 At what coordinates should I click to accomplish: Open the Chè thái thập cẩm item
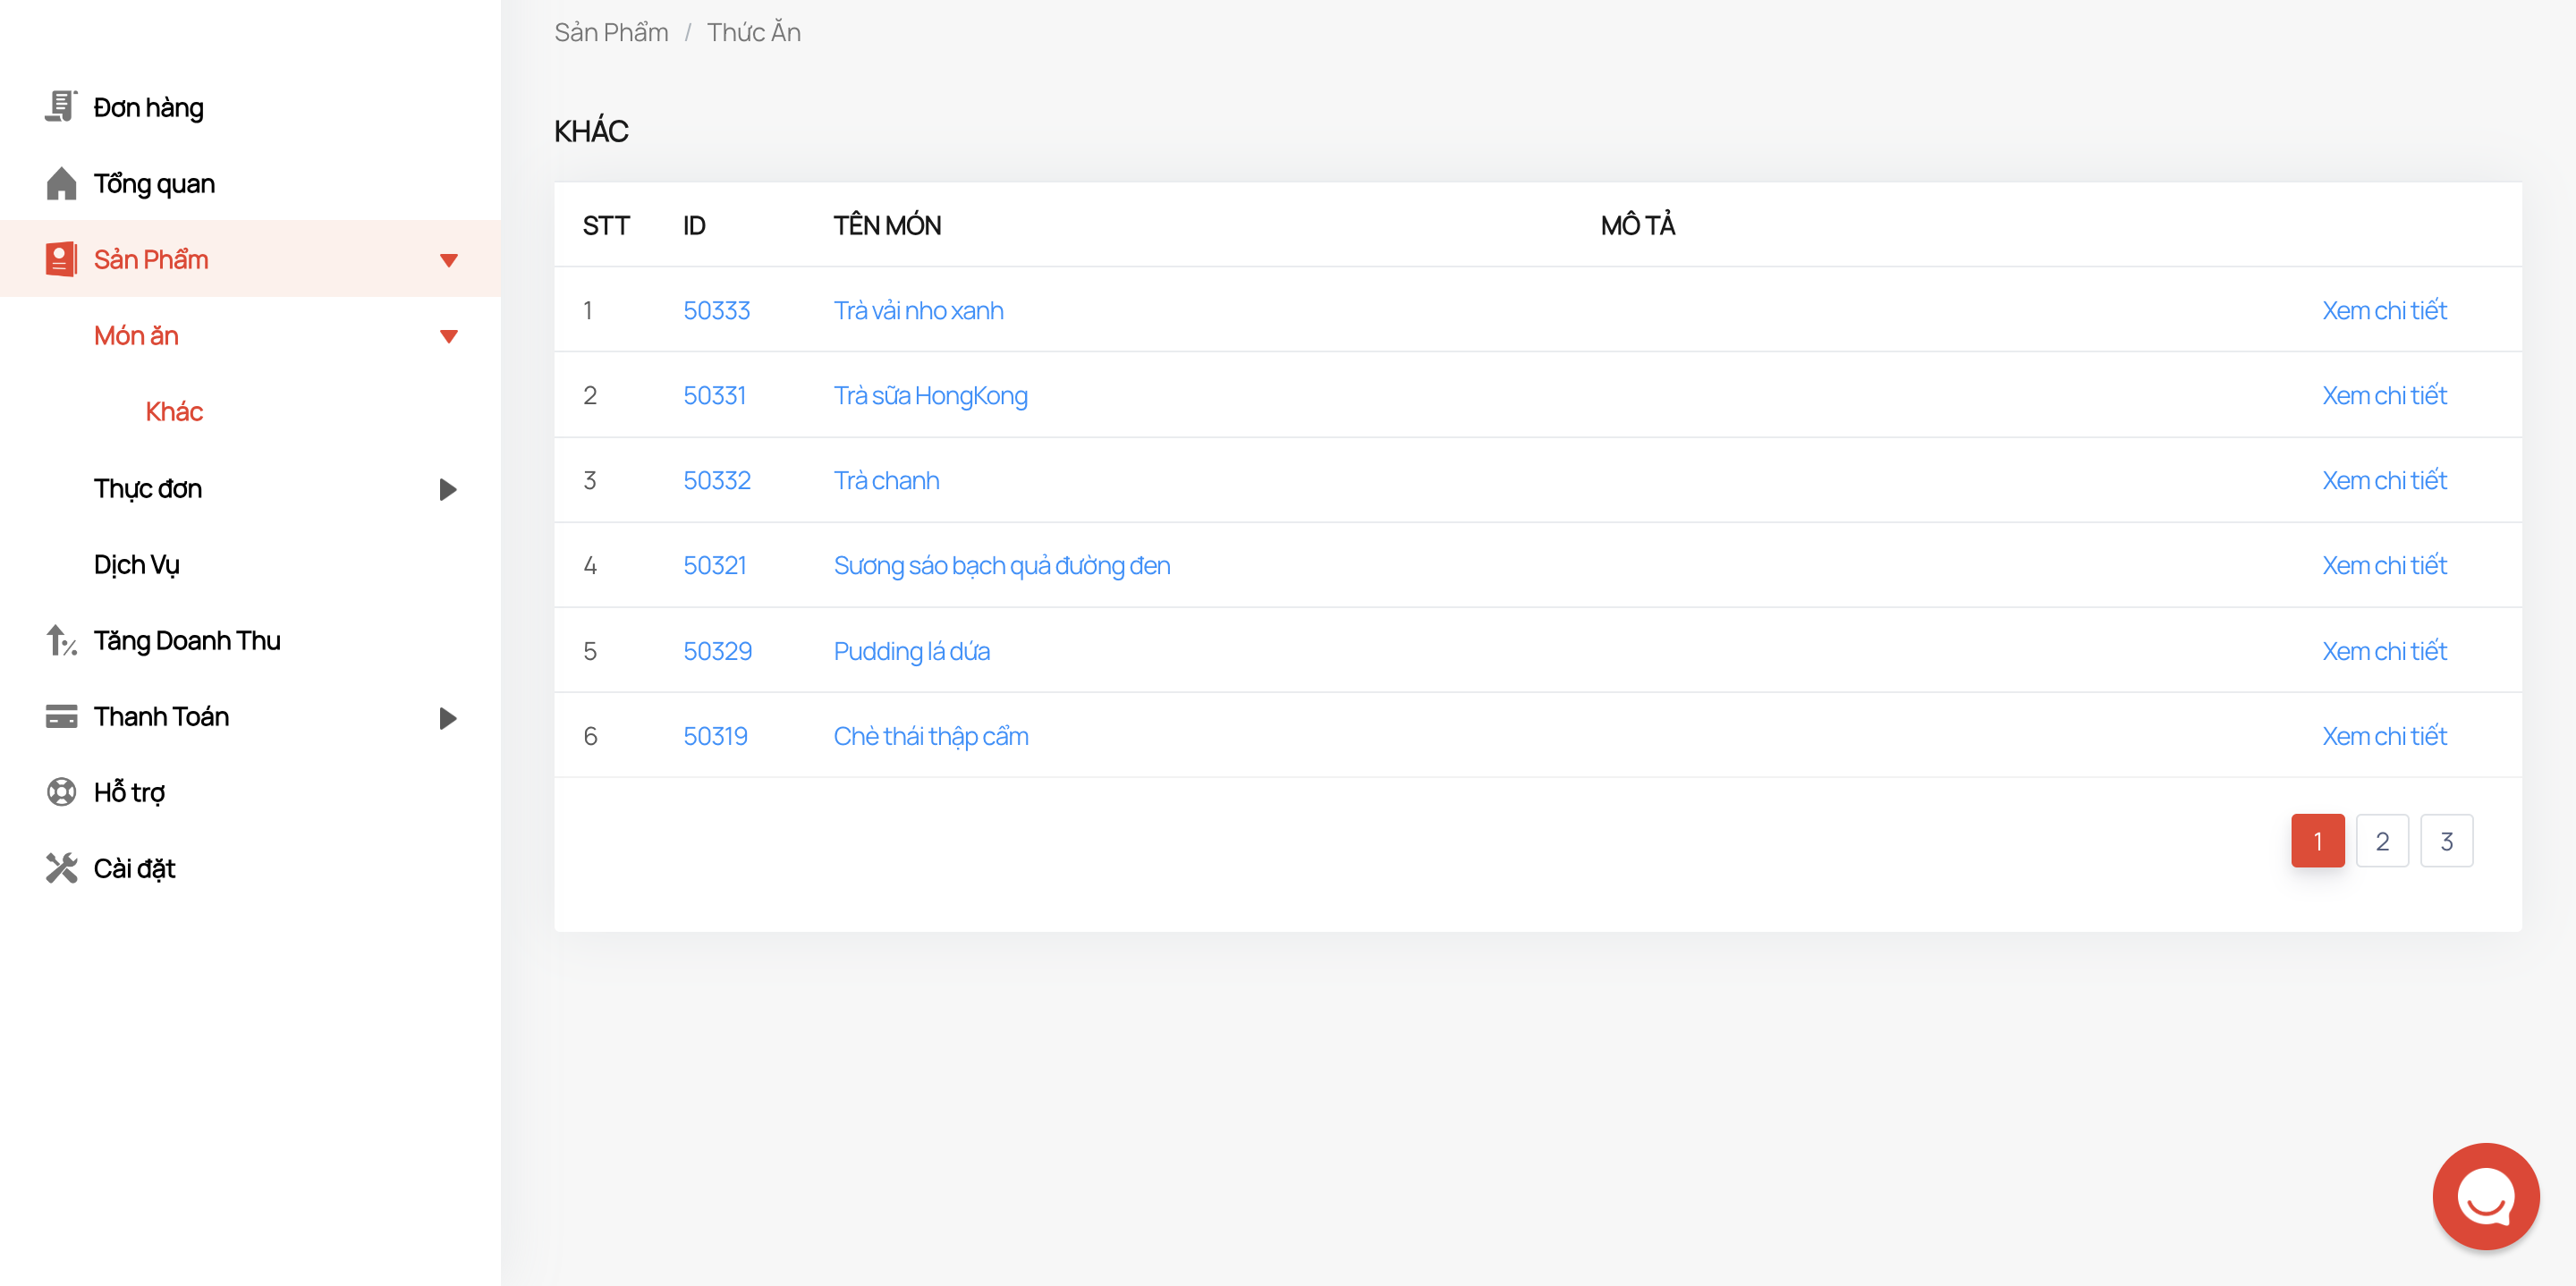point(930,736)
